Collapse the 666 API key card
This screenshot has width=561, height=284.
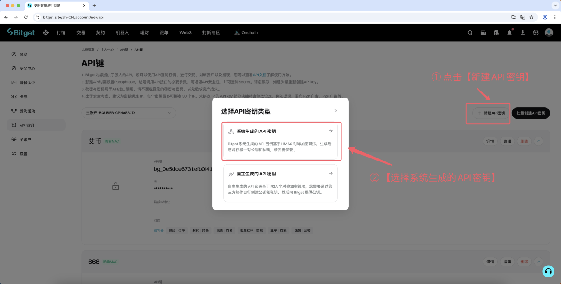click(539, 262)
